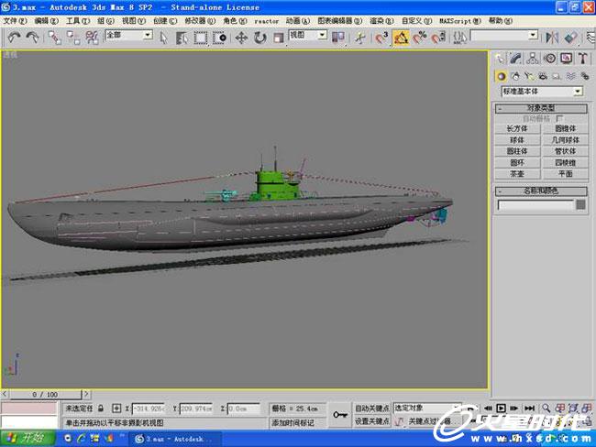596x447 pixels.
Task: Click the 长方体 box button
Action: [517, 129]
